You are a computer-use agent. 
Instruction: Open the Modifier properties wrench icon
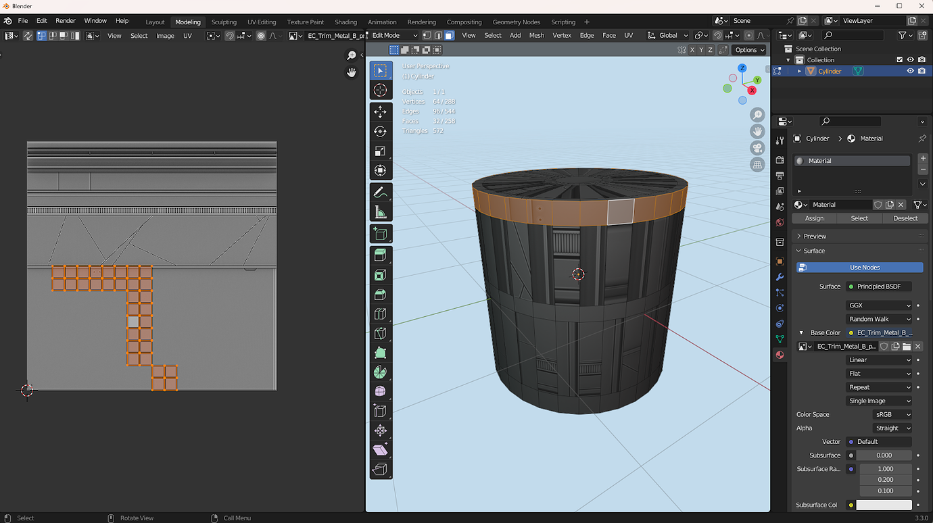(780, 277)
